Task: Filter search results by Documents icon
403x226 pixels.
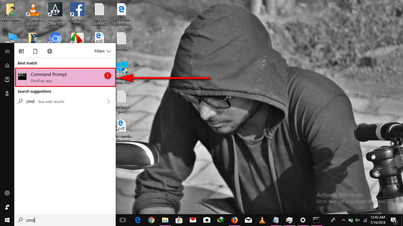Action: pos(35,51)
